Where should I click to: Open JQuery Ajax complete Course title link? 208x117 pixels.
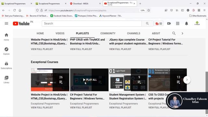click(128, 42)
